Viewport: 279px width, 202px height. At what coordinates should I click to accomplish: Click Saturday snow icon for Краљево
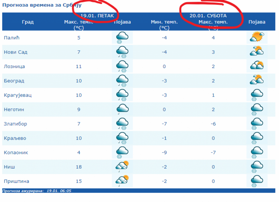point(257,138)
